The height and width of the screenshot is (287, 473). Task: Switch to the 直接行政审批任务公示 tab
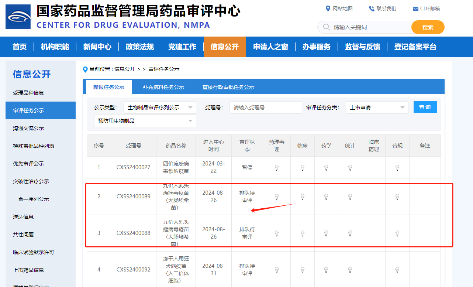point(228,88)
